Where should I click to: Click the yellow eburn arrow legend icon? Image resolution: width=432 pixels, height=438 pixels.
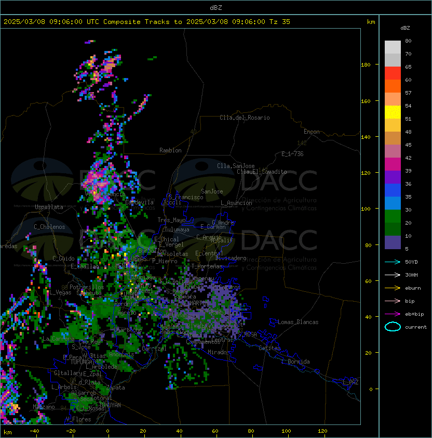[393, 288]
